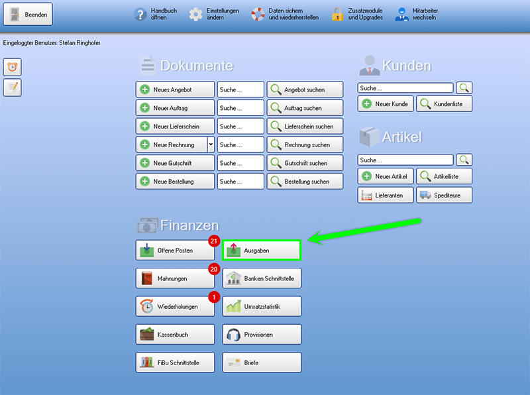This screenshot has height=395, width=530.
Task: Click Lieferschein suchen
Action: tap(305, 126)
